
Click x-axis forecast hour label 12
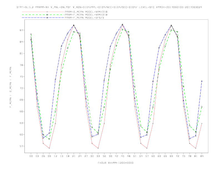56,156
